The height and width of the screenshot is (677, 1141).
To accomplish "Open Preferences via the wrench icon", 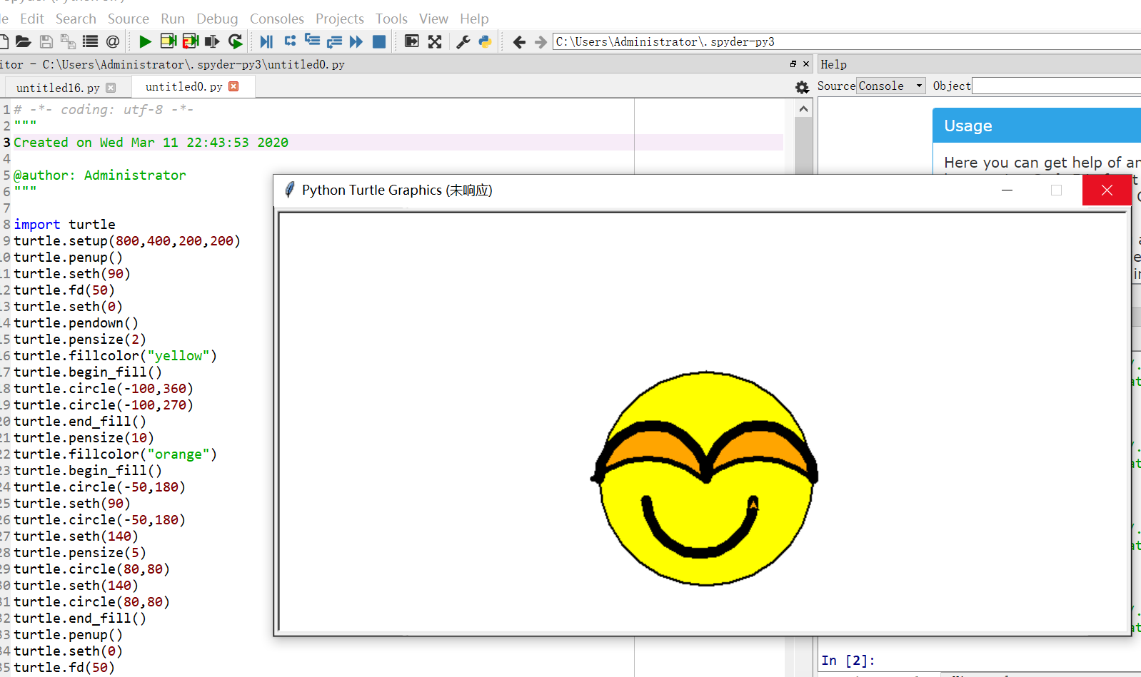I will coord(463,42).
